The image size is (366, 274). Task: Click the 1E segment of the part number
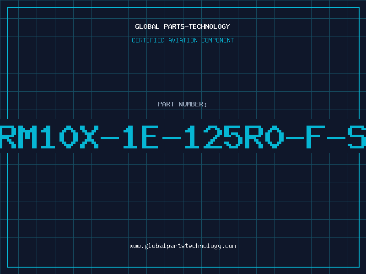(141, 137)
